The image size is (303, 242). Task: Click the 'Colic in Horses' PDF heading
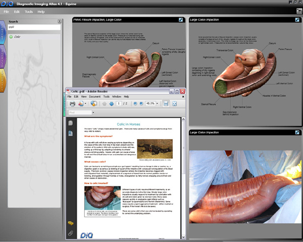128,125
